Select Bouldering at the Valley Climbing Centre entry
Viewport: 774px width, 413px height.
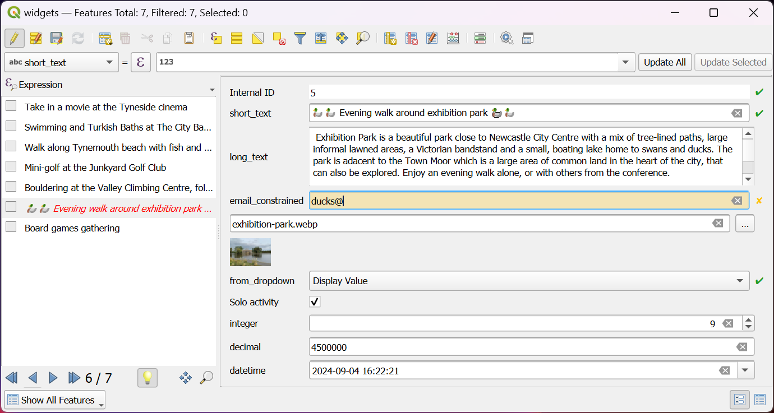(118, 188)
